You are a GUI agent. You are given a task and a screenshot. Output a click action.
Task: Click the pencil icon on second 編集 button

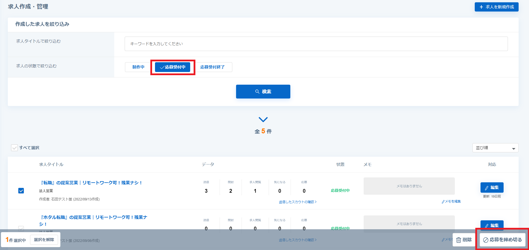click(487, 226)
